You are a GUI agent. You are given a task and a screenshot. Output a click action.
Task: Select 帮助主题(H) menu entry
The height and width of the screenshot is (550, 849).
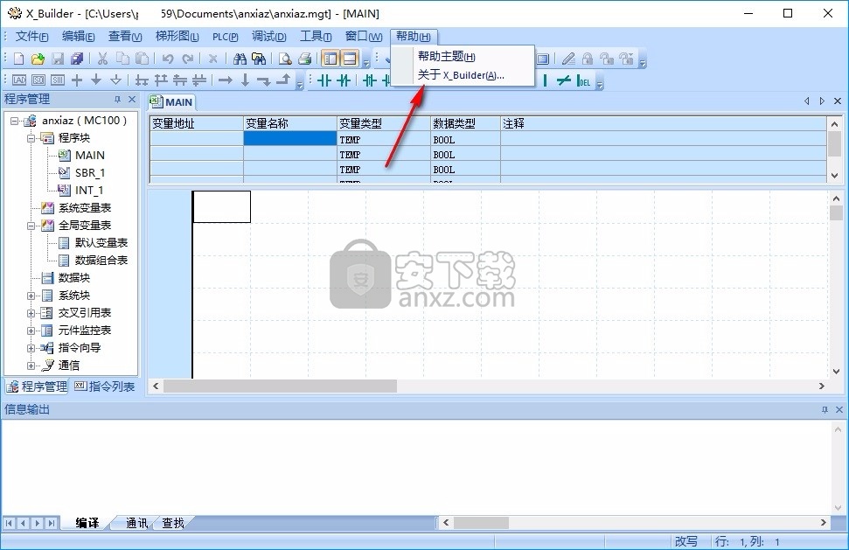(x=463, y=56)
